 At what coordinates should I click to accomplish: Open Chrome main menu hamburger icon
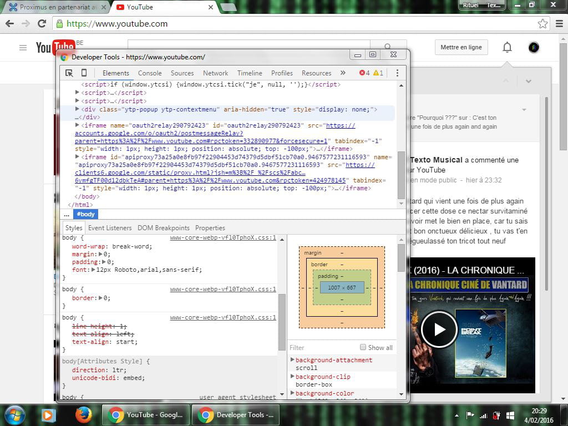coord(559,24)
